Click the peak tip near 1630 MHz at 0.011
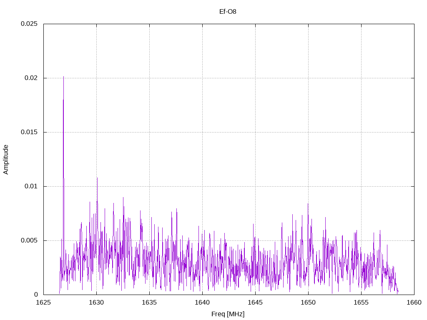The width and height of the screenshot is (427, 320). pos(97,178)
